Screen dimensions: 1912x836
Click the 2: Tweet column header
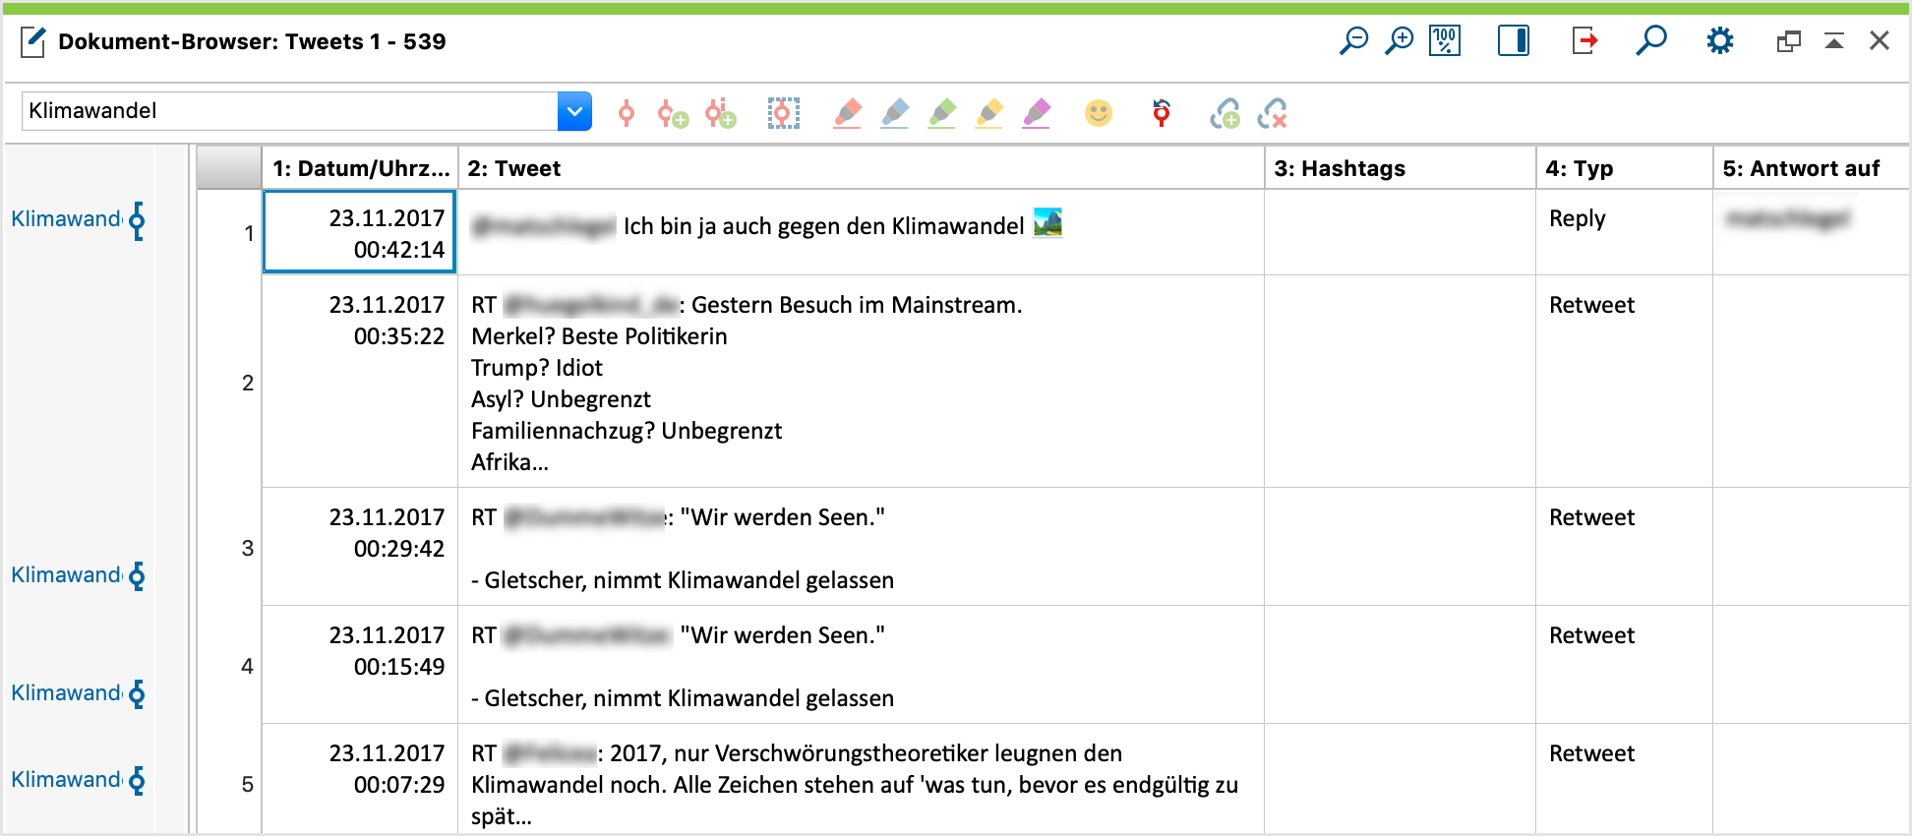pyautogui.click(x=861, y=168)
